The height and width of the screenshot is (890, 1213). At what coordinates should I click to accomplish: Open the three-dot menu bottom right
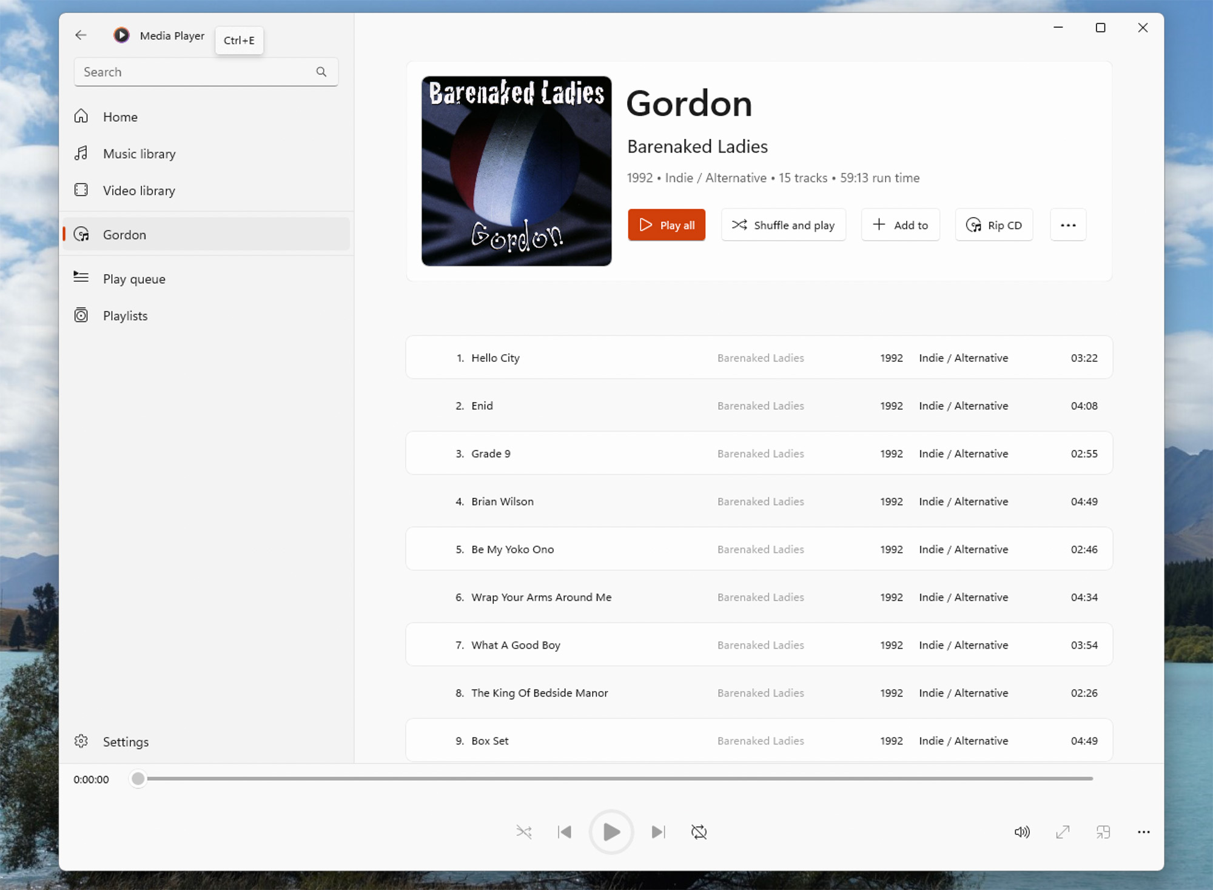point(1144,832)
